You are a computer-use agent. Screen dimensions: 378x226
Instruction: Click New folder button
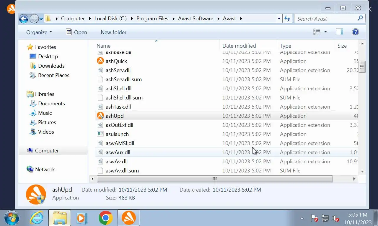pos(113,32)
